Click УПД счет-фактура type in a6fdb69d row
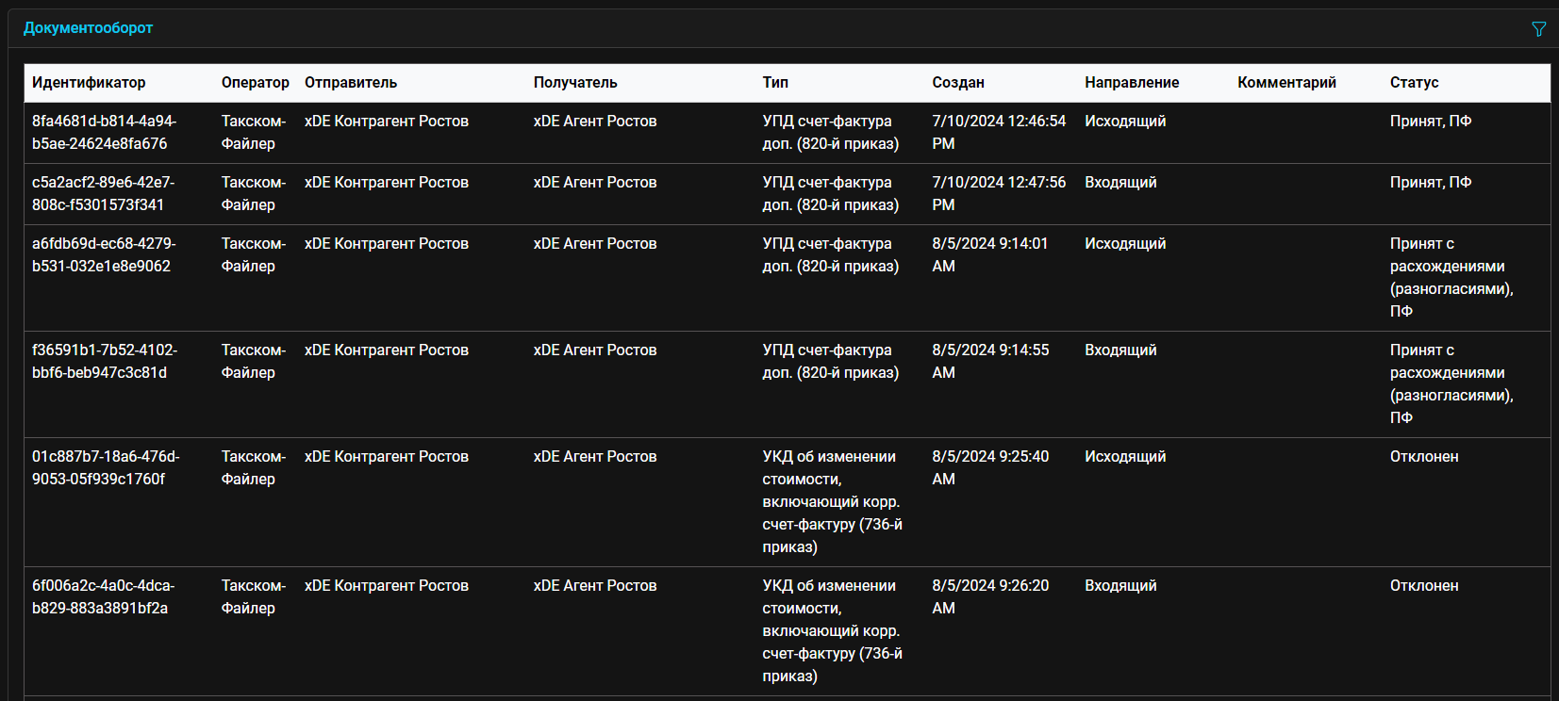Viewport: 1559px width, 701px height. tap(831, 255)
